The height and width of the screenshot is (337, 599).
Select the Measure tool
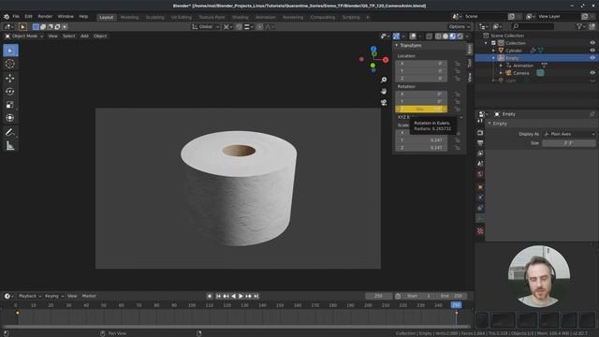pyautogui.click(x=10, y=146)
